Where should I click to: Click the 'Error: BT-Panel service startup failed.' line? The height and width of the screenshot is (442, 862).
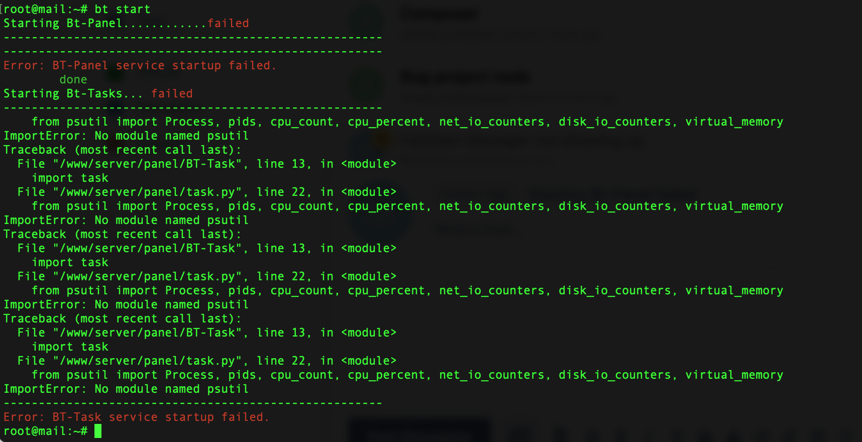click(x=140, y=65)
